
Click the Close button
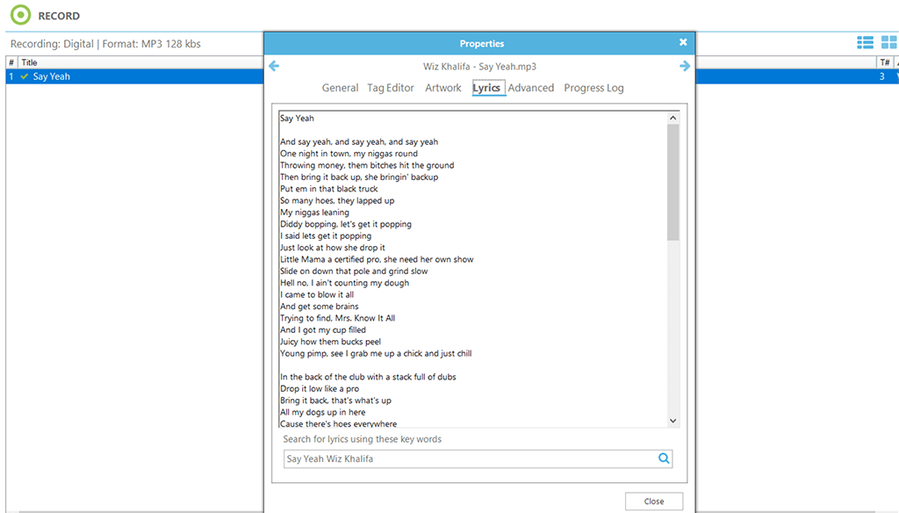(653, 501)
